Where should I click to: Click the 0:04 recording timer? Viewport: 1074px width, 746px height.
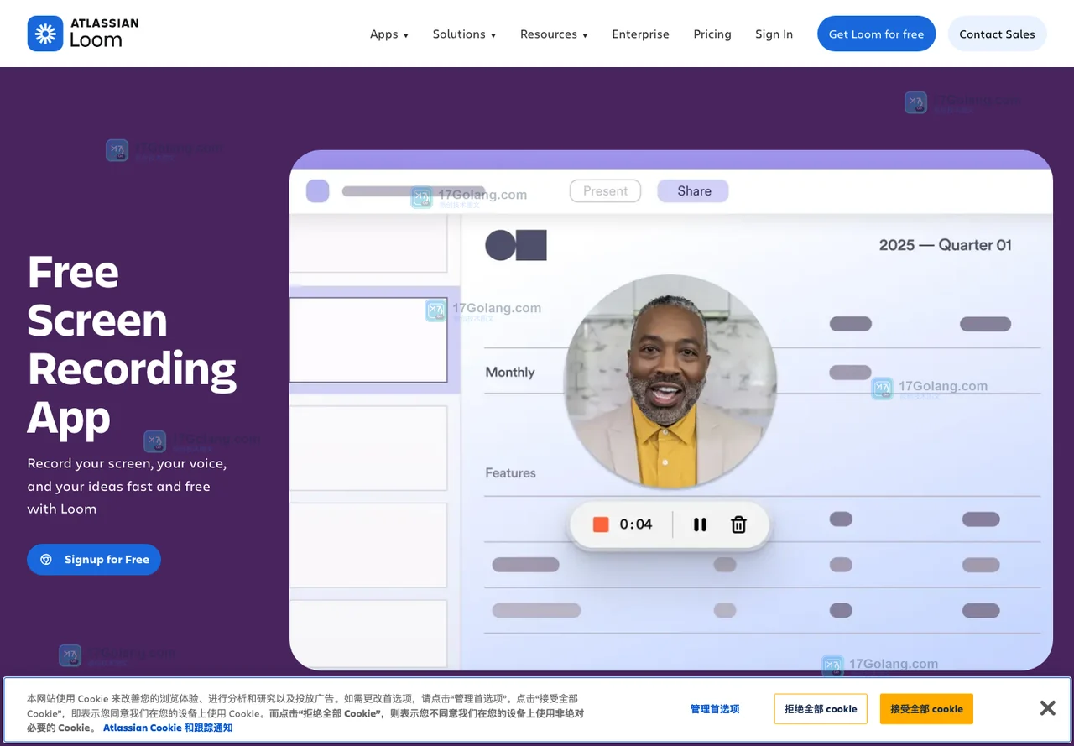[x=636, y=524]
